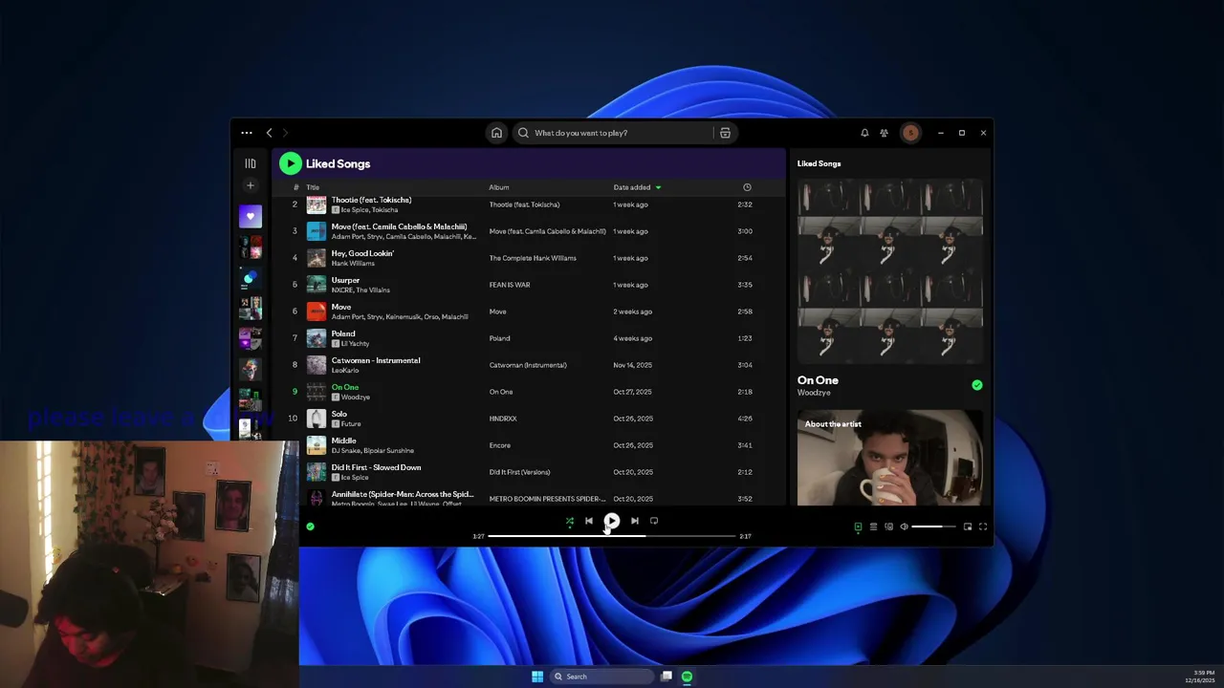This screenshot has width=1224, height=688.
Task: Click album art for 'Move' row 6
Action: pyautogui.click(x=316, y=312)
